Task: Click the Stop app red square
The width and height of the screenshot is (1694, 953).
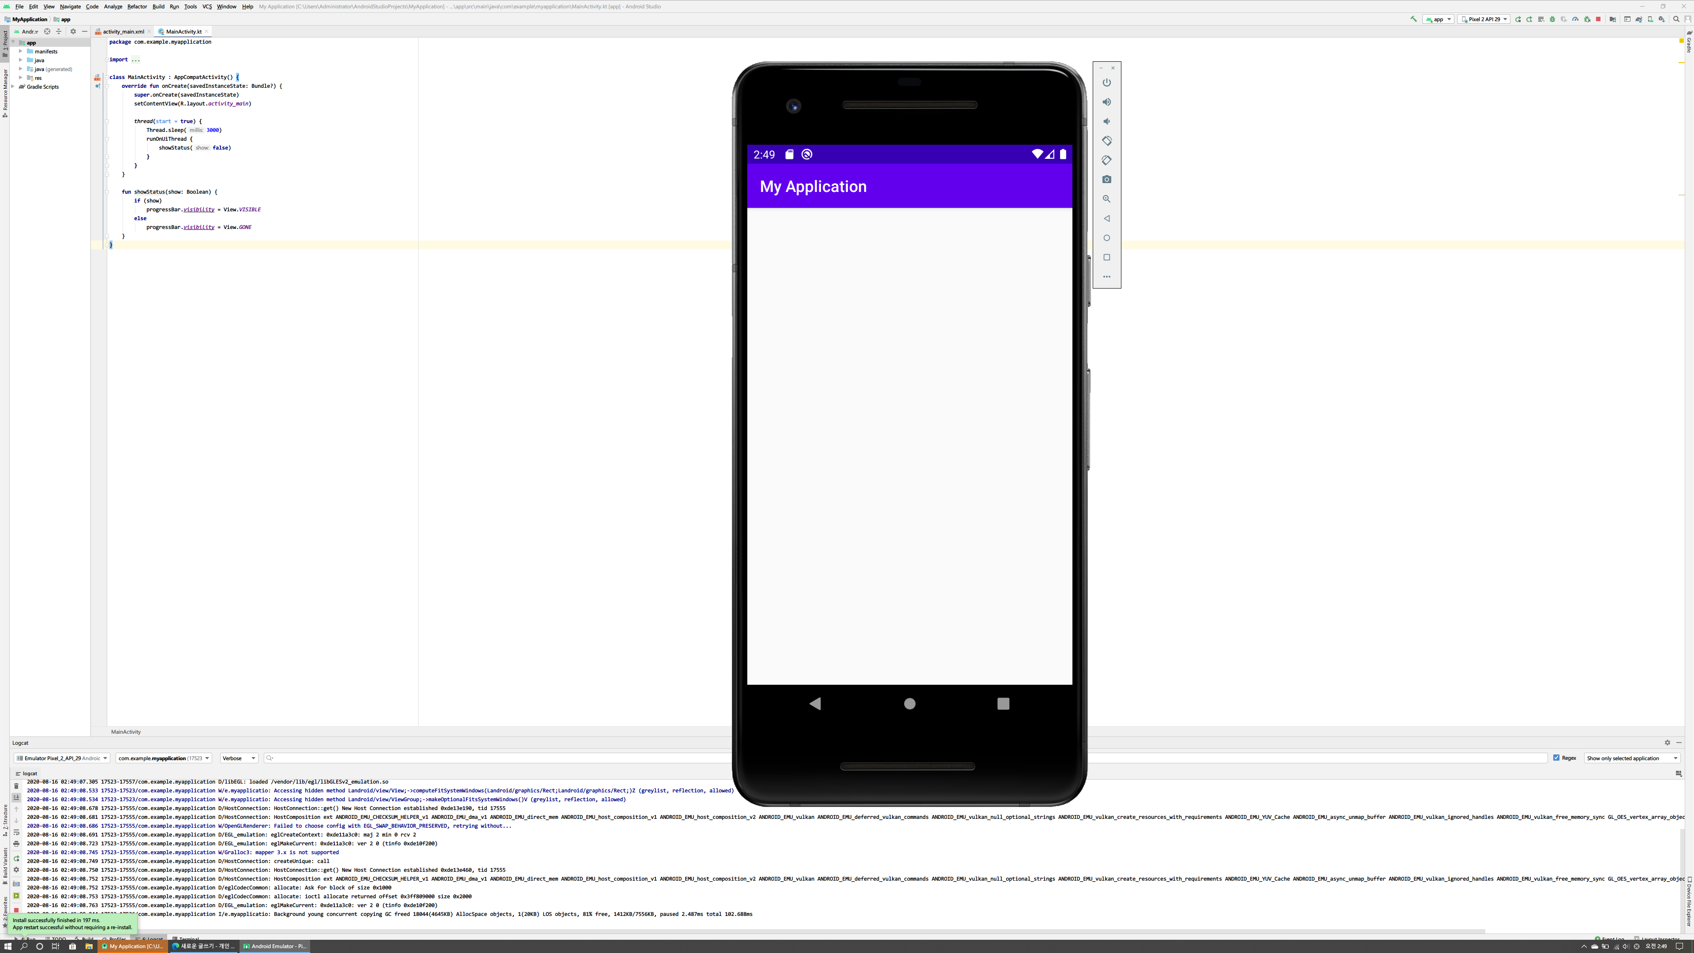Action: pyautogui.click(x=1599, y=19)
